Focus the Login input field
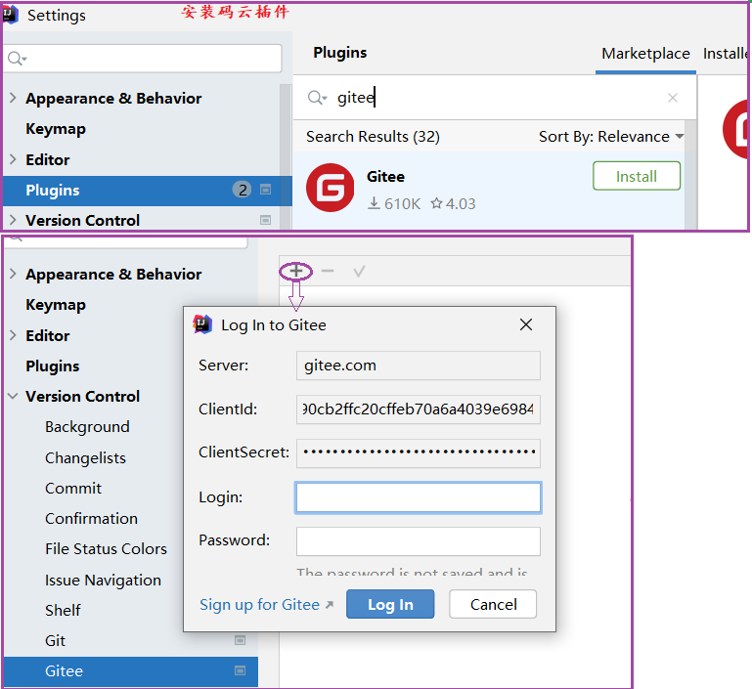752x689 pixels. click(x=418, y=497)
